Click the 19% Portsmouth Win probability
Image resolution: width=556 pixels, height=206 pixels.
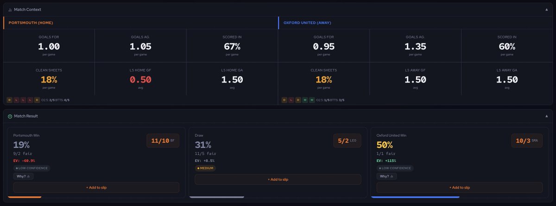[x=21, y=145]
